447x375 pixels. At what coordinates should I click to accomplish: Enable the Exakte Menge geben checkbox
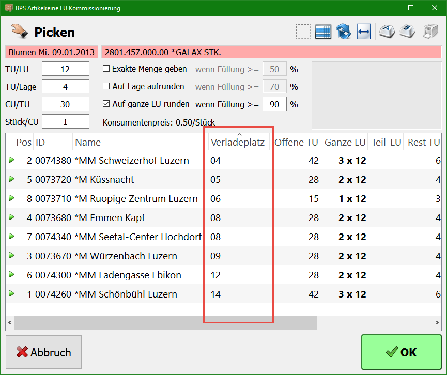(106, 69)
